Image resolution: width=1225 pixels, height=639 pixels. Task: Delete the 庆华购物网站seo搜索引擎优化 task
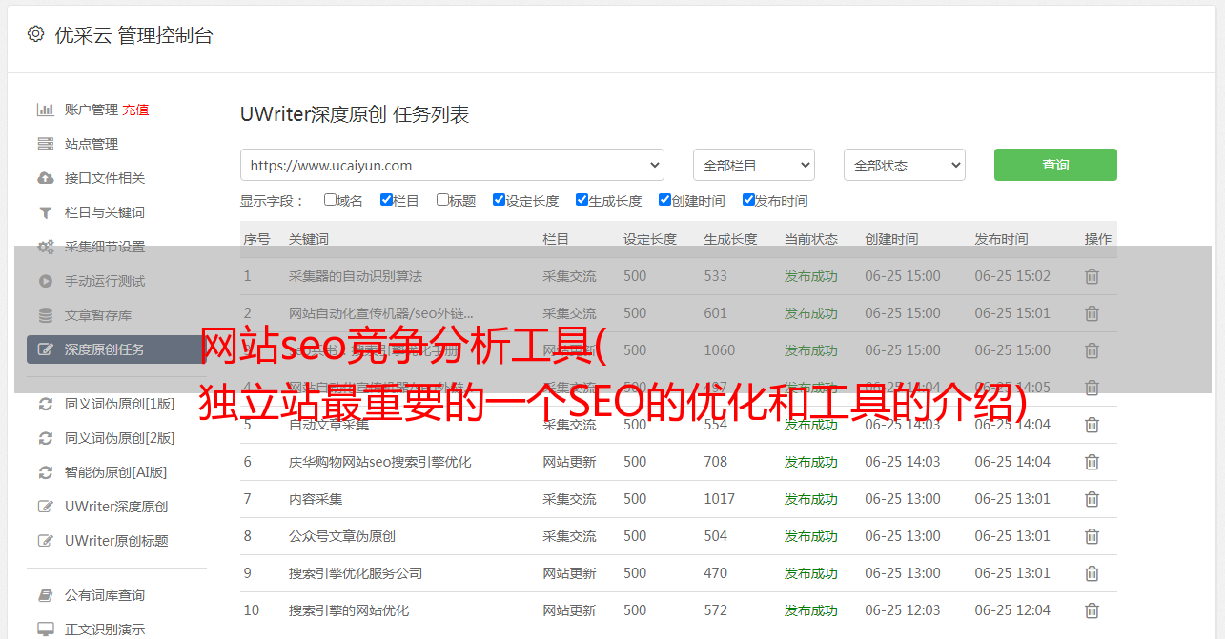tap(1092, 462)
